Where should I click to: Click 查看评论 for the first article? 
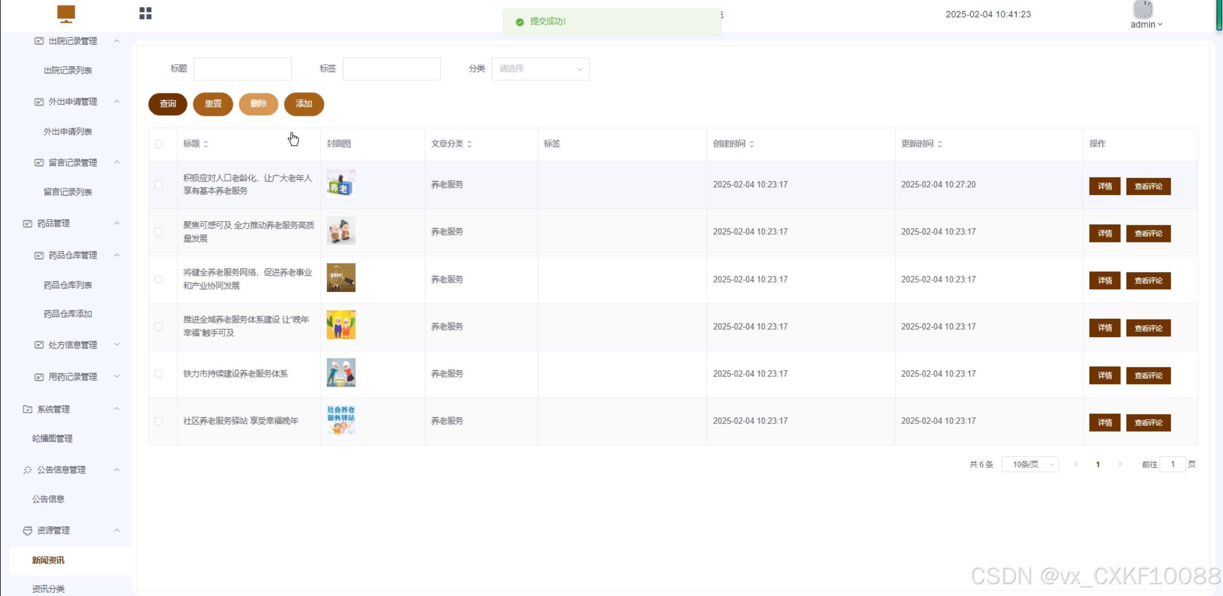tap(1148, 186)
